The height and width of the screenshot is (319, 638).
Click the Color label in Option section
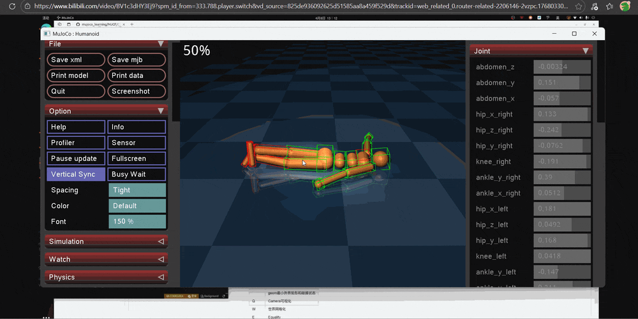click(x=60, y=206)
